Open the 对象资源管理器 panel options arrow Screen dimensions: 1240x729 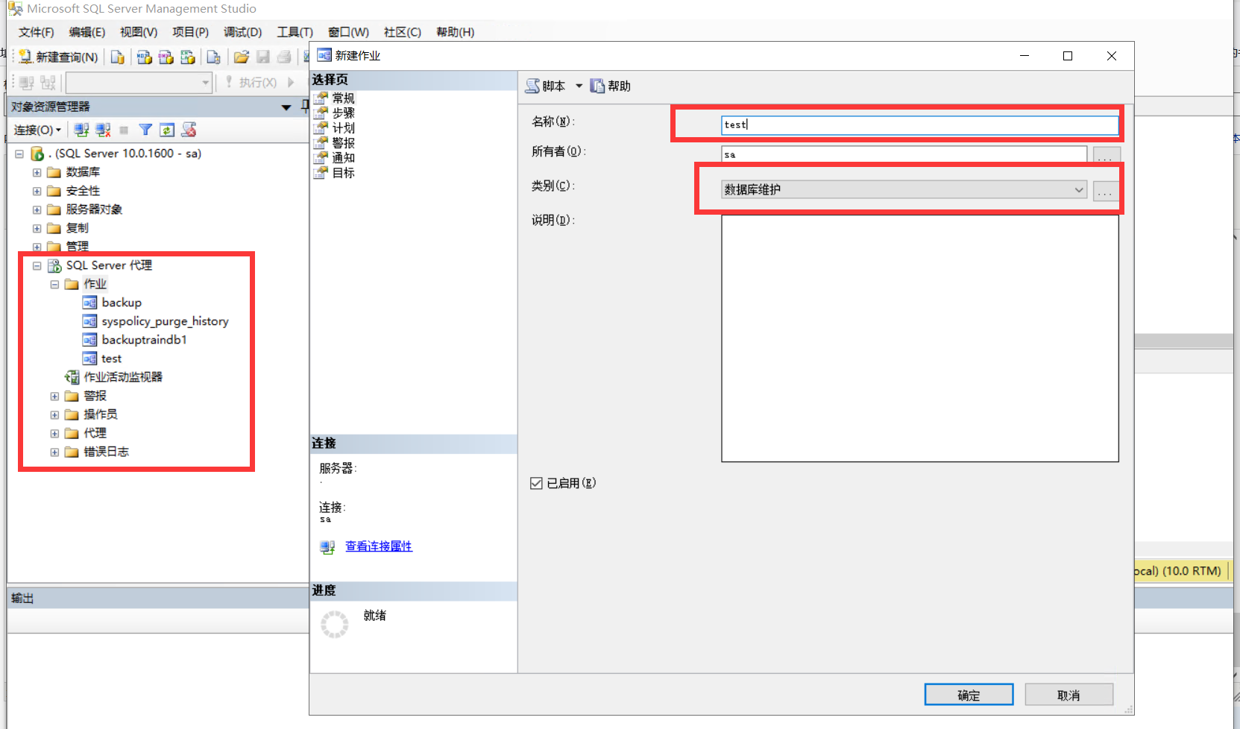[286, 107]
